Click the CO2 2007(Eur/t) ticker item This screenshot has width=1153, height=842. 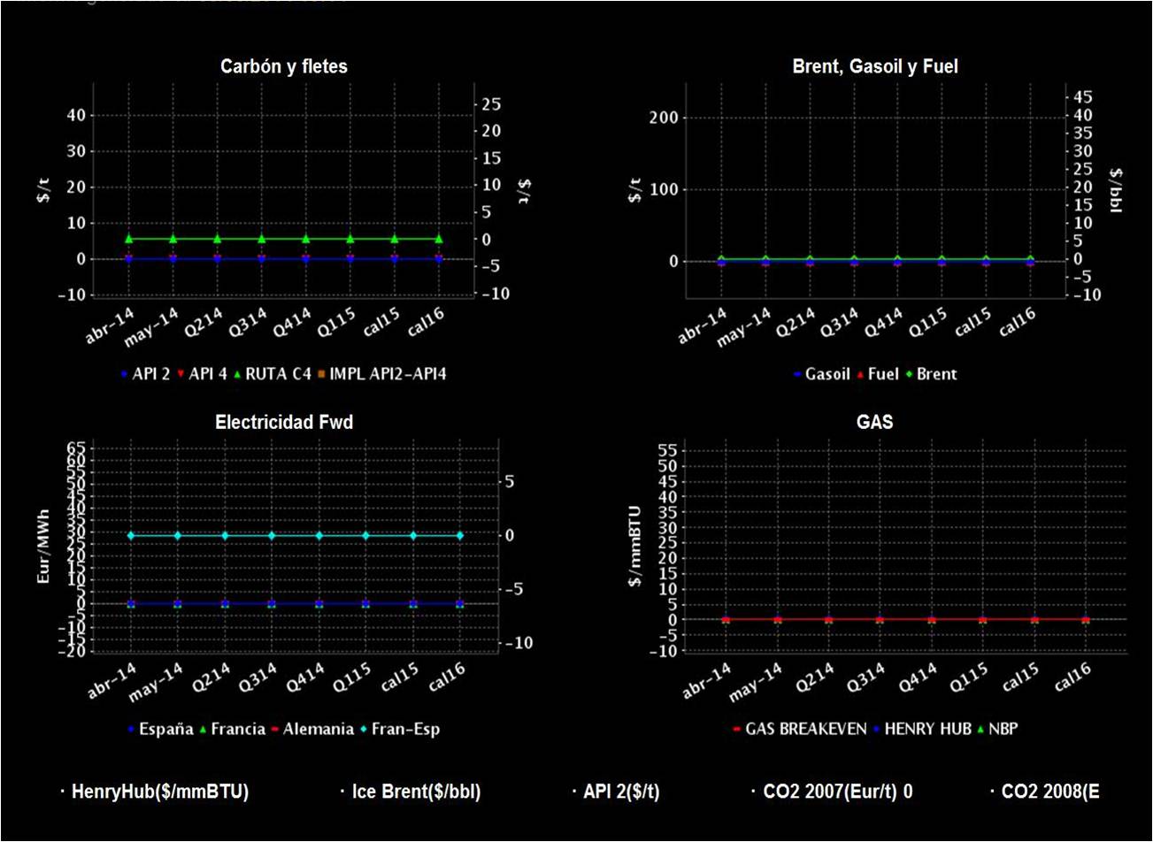pos(832,792)
